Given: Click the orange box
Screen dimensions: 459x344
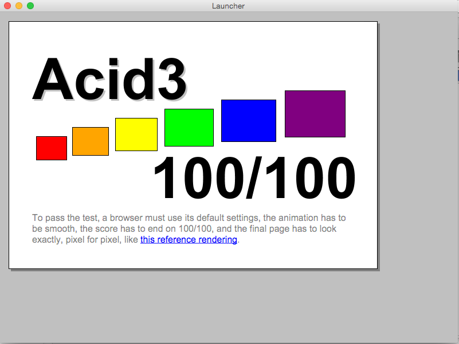Looking at the screenshot, I should pyautogui.click(x=91, y=141).
